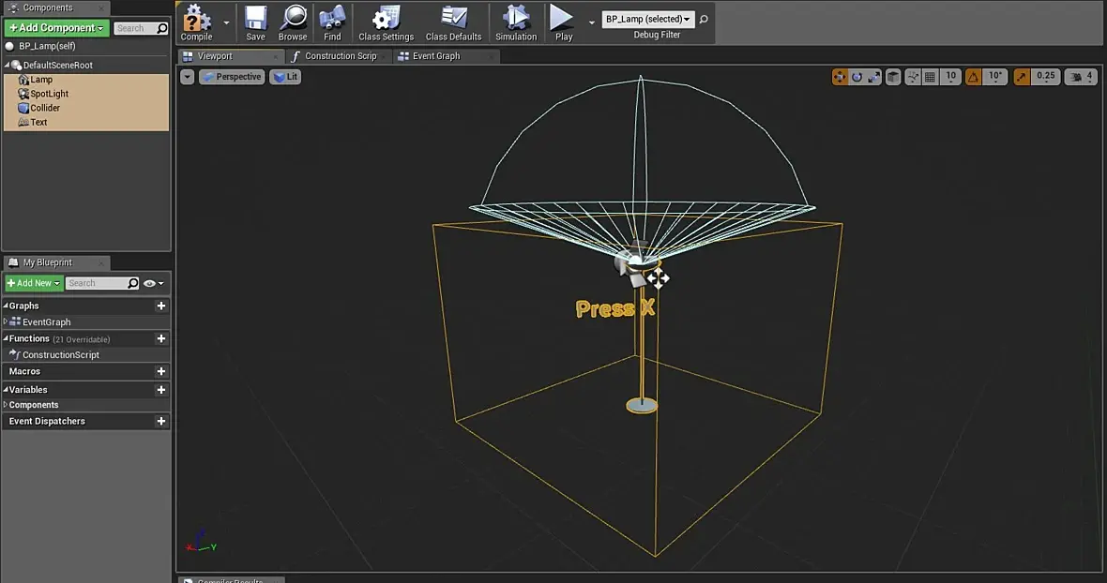Select the SpotLight component in the tree
Screen dimensions: 1107x583
(49, 94)
